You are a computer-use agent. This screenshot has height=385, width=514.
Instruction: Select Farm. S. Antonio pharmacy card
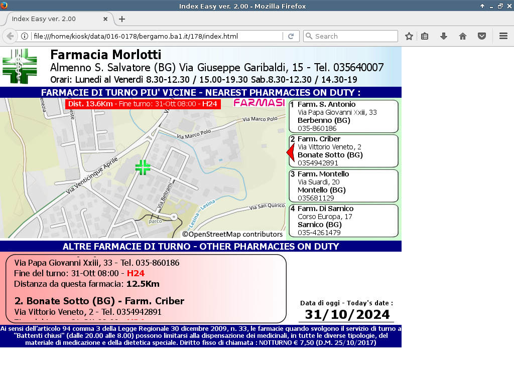344,116
